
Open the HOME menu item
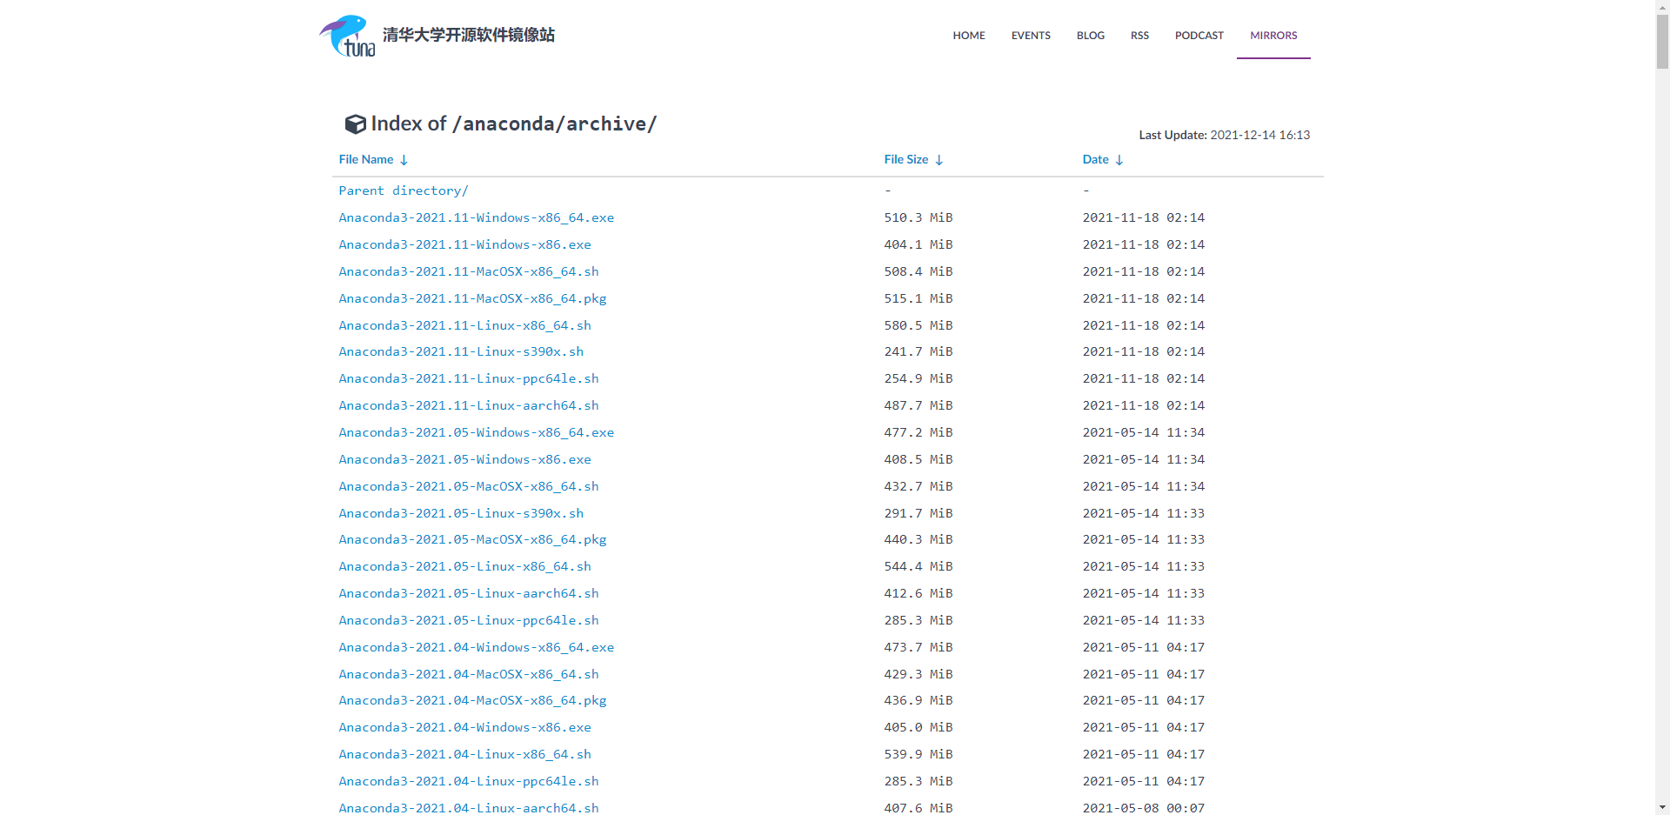click(969, 36)
